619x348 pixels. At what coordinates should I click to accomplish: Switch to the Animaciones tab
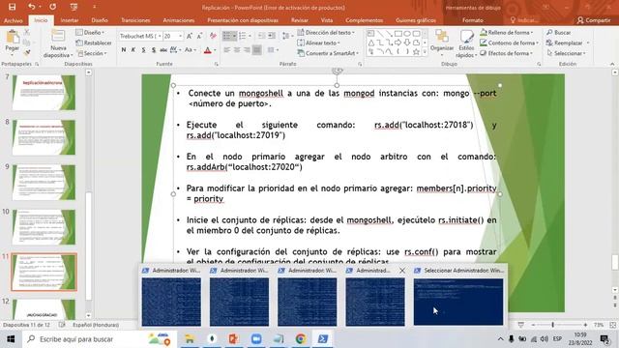[x=178, y=20]
